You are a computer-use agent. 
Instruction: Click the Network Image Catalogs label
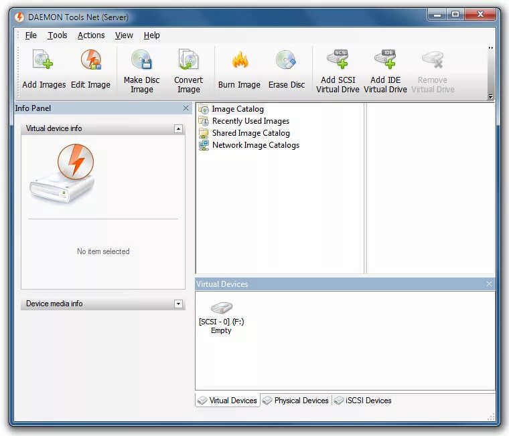pos(256,145)
